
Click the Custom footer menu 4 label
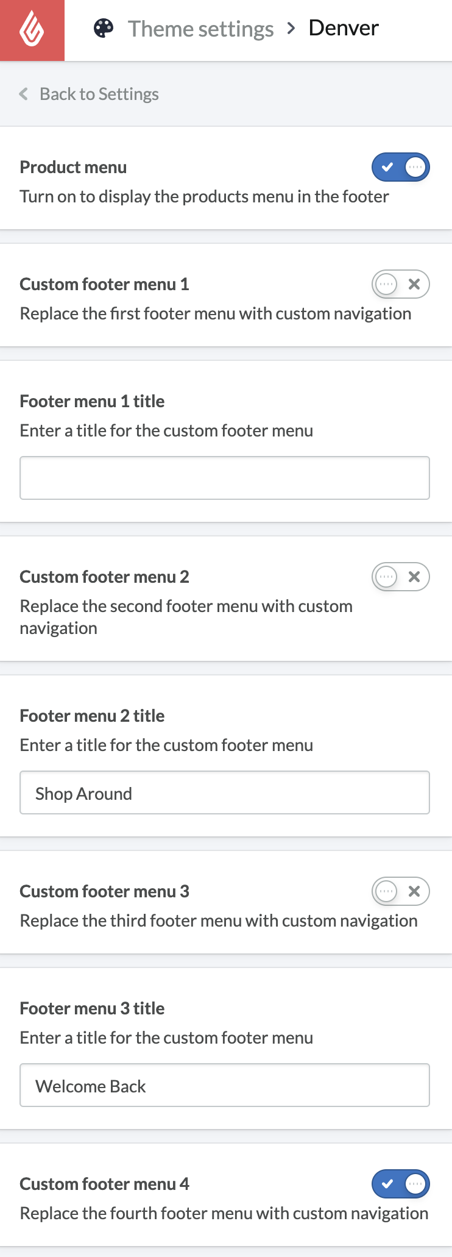pyautogui.click(x=104, y=1184)
